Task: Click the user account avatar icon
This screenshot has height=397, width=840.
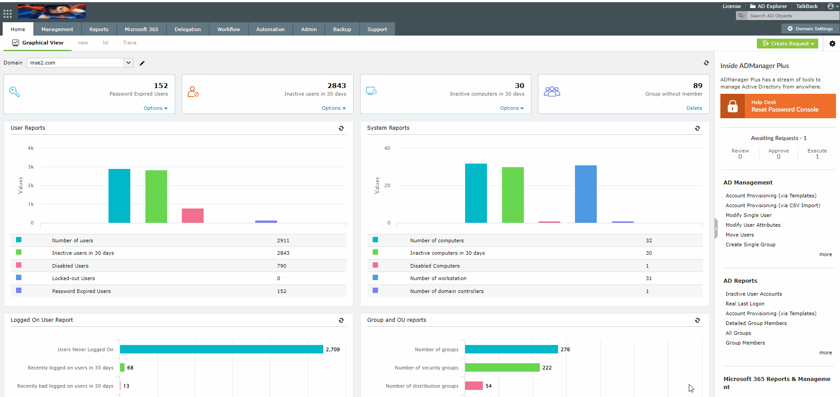Action: tap(830, 6)
